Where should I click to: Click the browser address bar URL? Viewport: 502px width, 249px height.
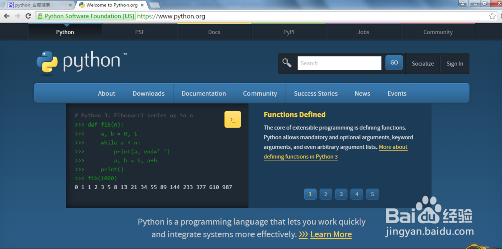click(171, 16)
